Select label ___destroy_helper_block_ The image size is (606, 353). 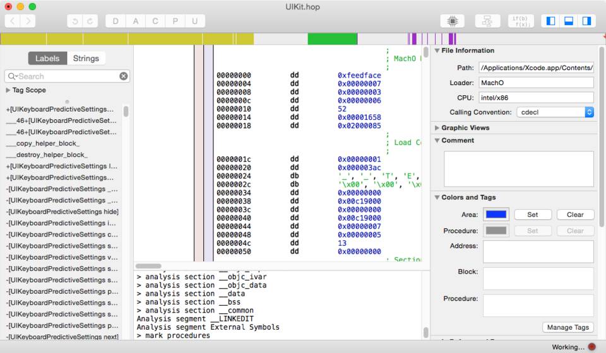tap(47, 154)
